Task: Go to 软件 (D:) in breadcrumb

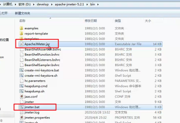Action: 25,4
